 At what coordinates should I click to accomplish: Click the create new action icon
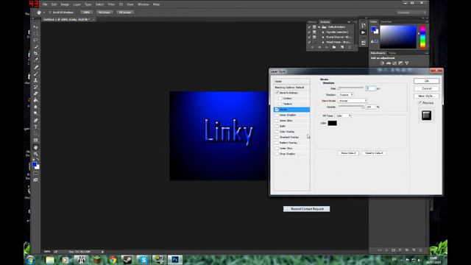pyautogui.click(x=341, y=47)
